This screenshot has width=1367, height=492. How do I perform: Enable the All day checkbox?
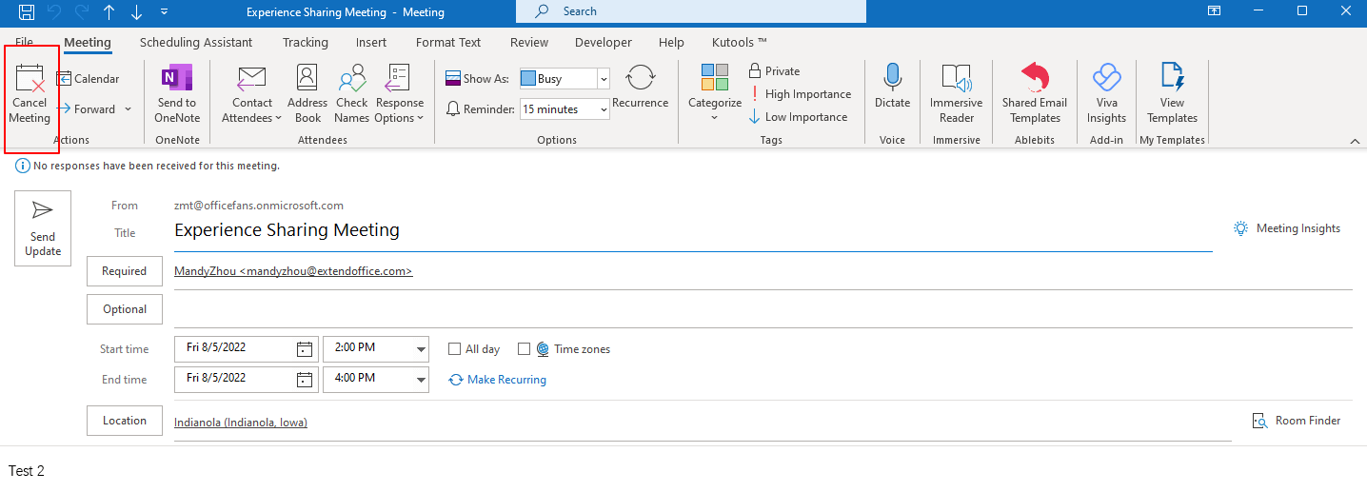[x=456, y=349]
